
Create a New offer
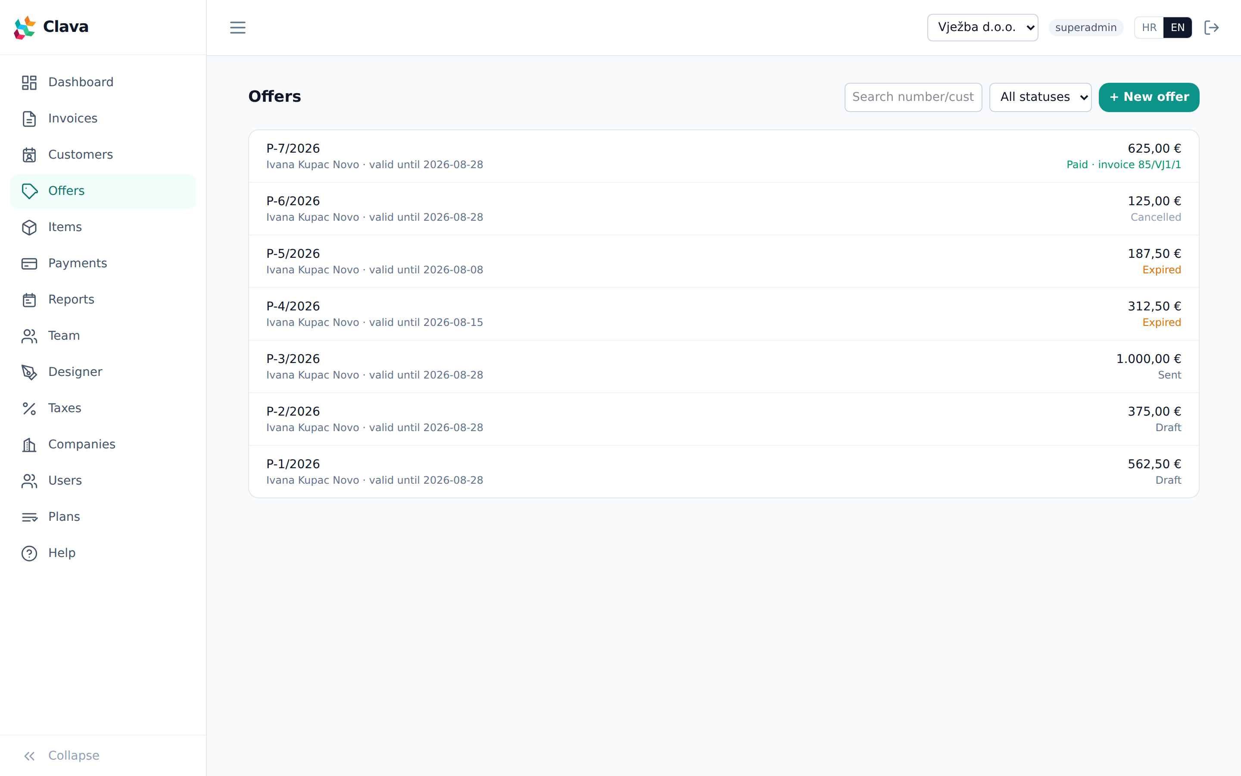coord(1149,97)
